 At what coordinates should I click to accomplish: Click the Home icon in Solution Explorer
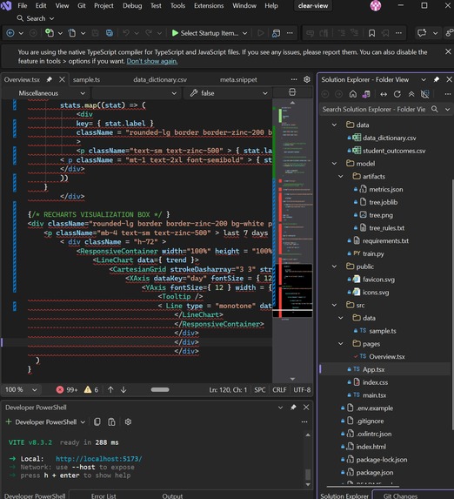pos(353,94)
